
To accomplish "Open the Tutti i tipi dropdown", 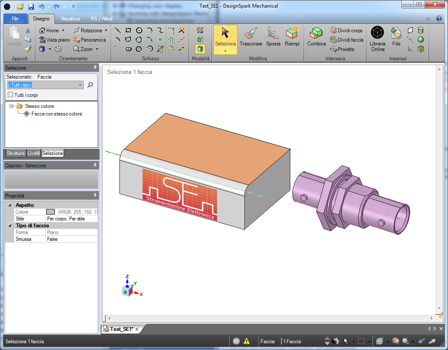I will tap(80, 85).
